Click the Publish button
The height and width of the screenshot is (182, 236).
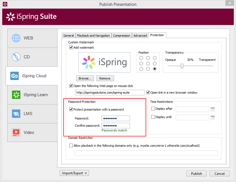196,173
